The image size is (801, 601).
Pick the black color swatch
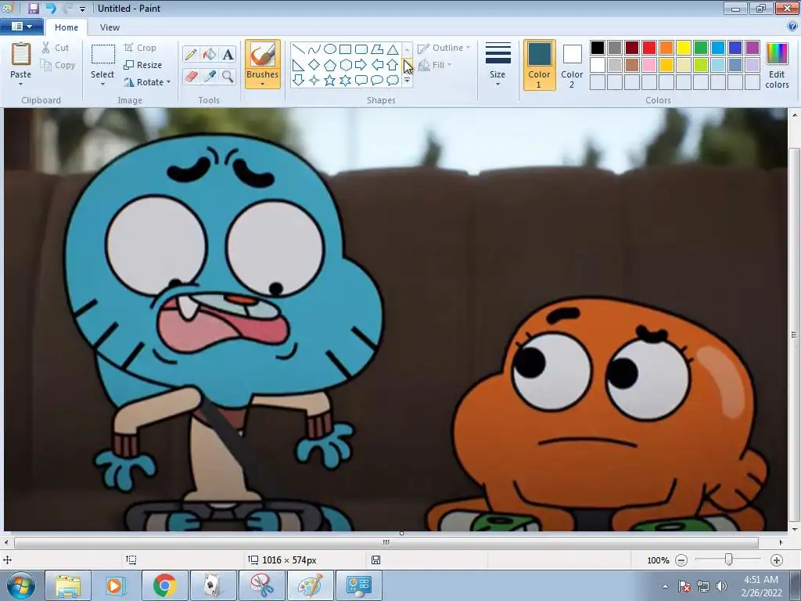click(598, 48)
